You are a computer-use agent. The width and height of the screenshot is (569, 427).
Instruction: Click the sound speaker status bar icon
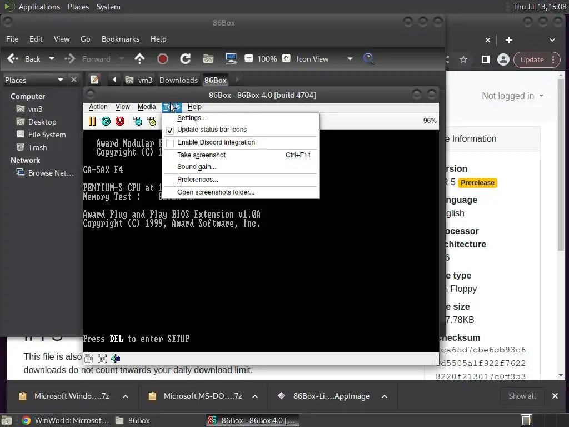point(116,359)
